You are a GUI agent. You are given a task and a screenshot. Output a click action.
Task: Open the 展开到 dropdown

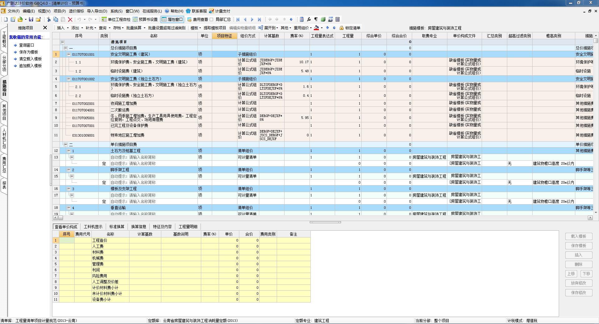point(268,28)
